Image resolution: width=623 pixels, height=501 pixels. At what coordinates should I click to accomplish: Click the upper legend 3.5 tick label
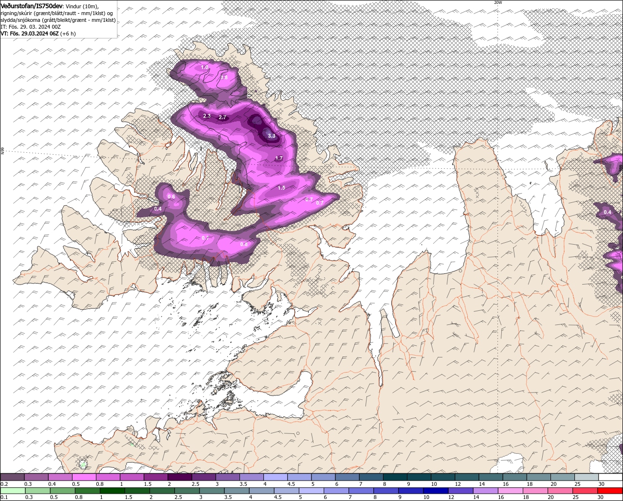[243, 484]
